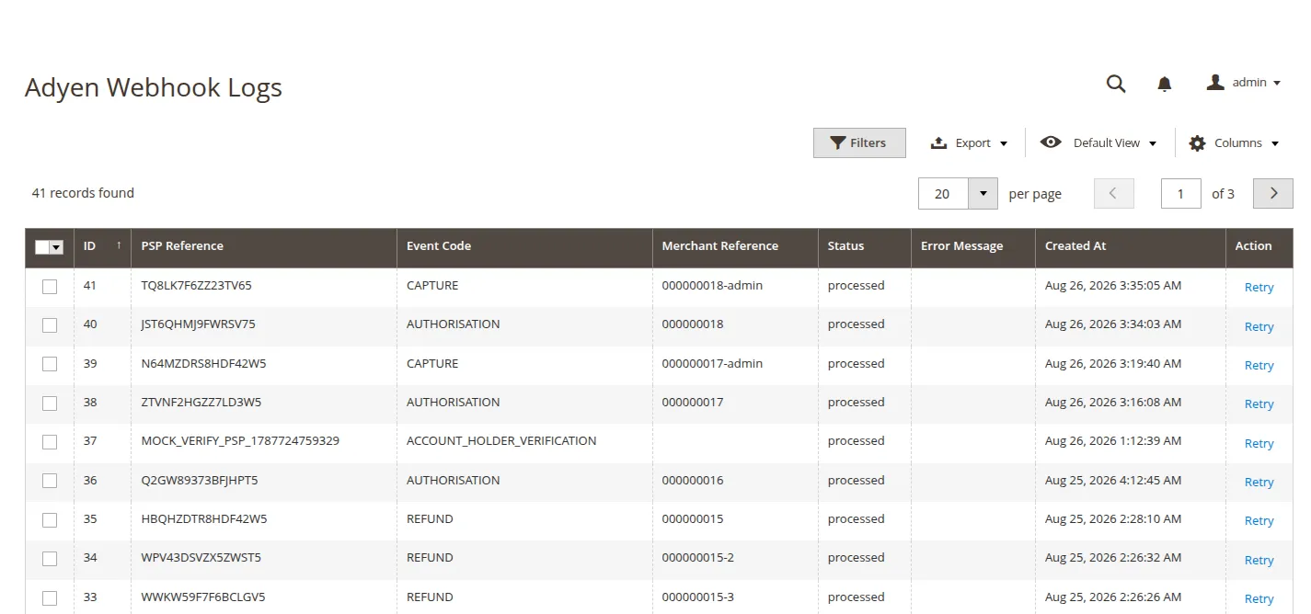The width and height of the screenshot is (1311, 614).
Task: Click the Export upload icon
Action: tap(938, 142)
